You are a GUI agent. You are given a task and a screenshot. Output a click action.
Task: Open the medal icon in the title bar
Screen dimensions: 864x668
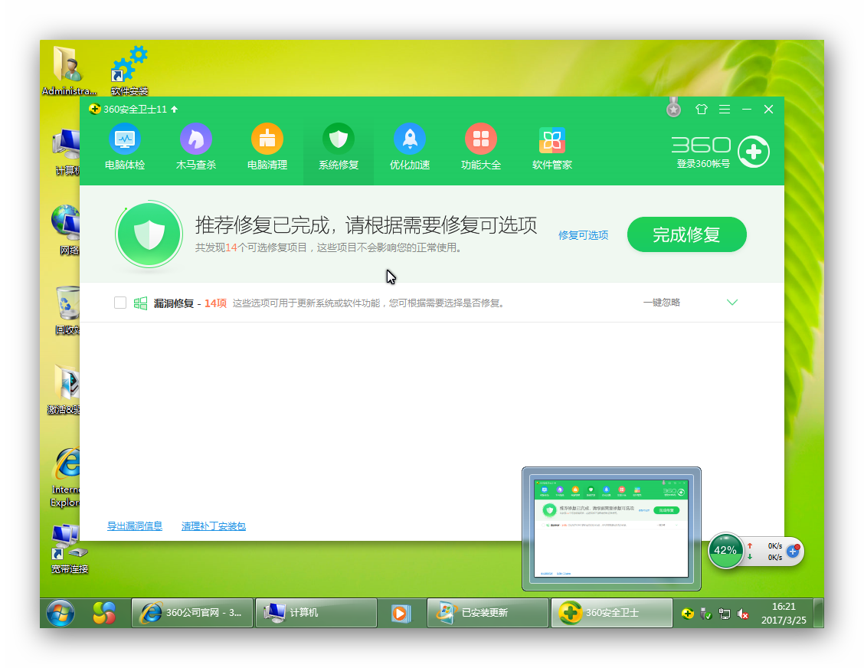[673, 108]
